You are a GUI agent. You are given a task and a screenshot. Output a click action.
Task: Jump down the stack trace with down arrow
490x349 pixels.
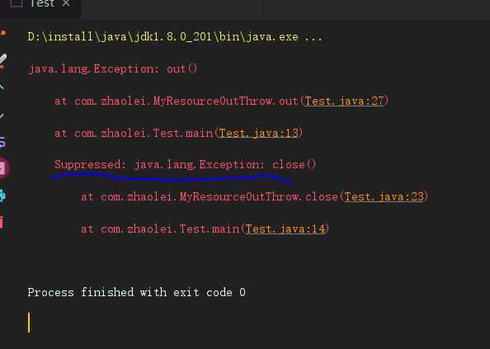[x=2, y=116]
